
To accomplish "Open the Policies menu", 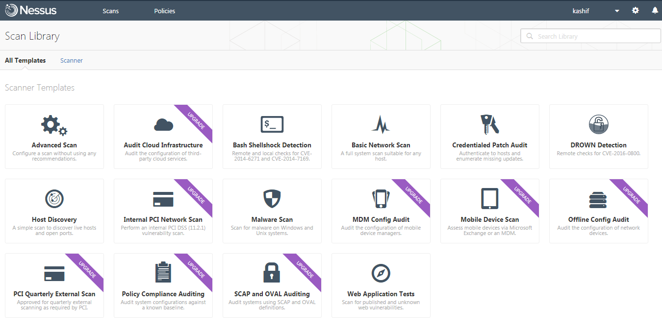I will pyautogui.click(x=164, y=11).
